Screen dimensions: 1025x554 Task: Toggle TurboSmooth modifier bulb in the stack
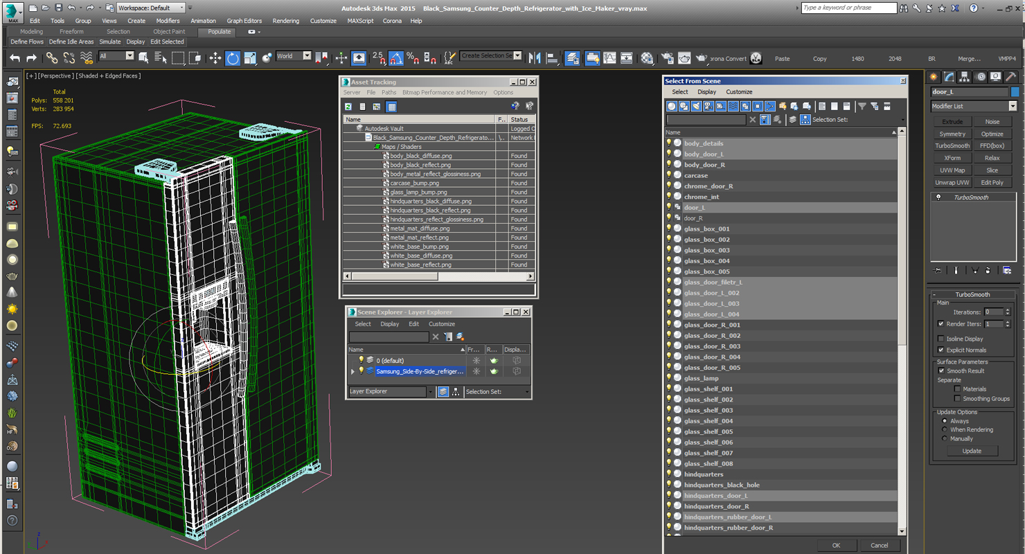click(938, 197)
